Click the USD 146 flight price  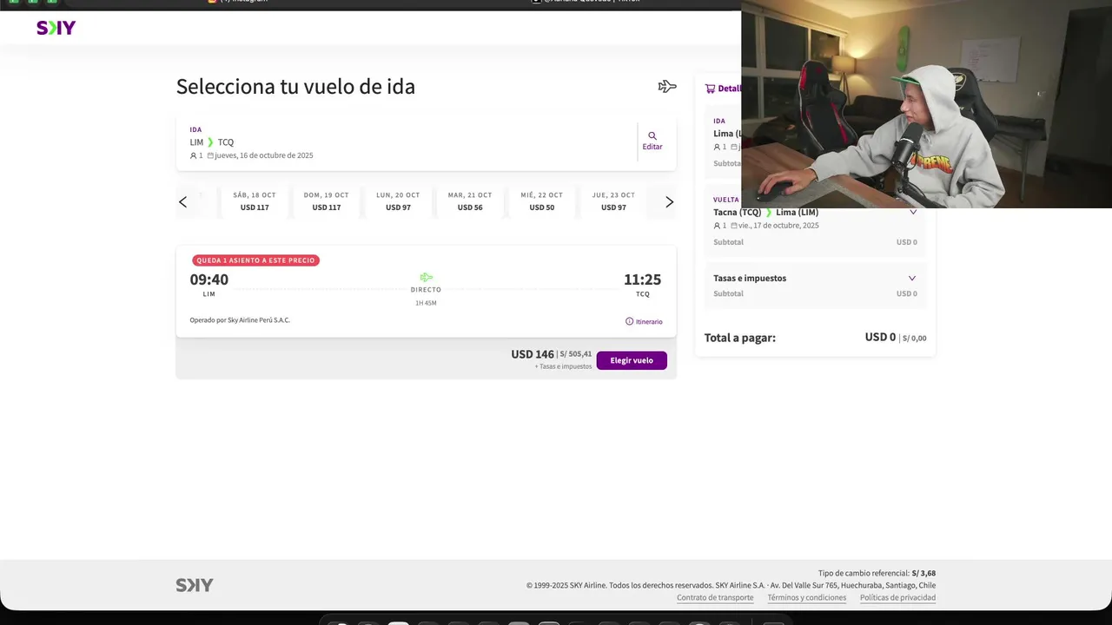pos(533,354)
